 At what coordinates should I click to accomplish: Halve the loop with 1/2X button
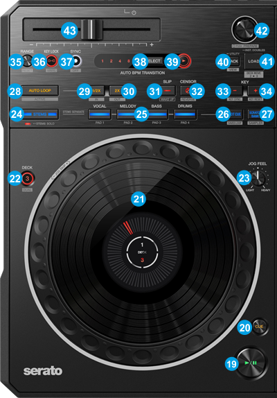coord(96,91)
